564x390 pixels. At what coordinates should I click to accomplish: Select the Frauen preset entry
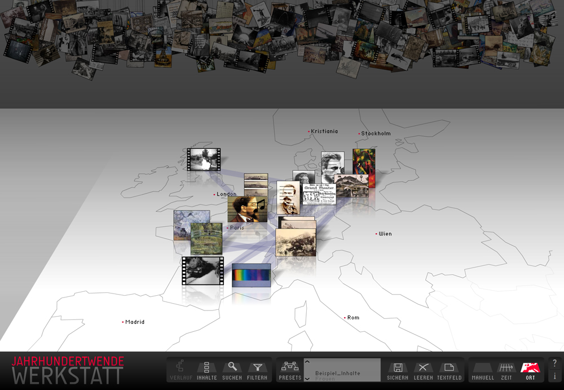pyautogui.click(x=325, y=379)
